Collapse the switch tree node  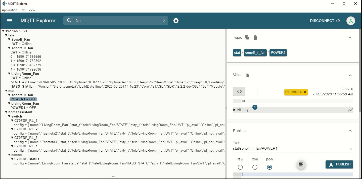click(x=9, y=116)
